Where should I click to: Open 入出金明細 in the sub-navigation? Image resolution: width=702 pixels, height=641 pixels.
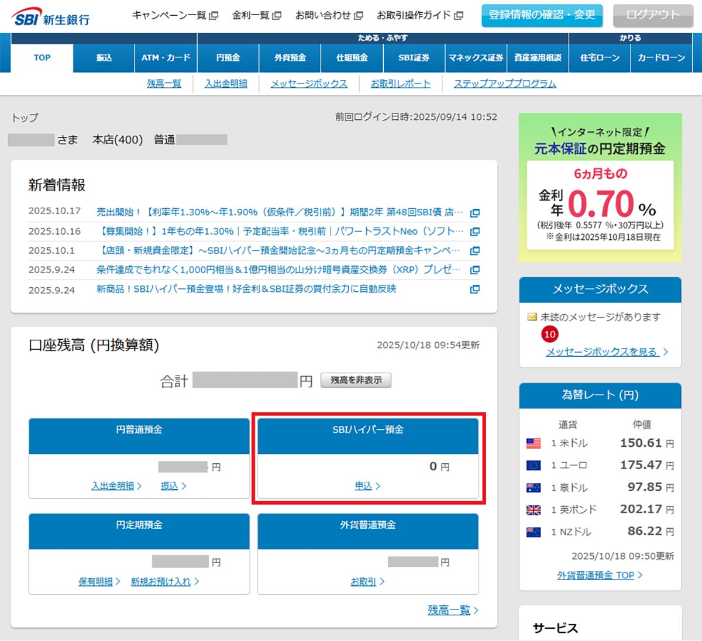pos(226,84)
